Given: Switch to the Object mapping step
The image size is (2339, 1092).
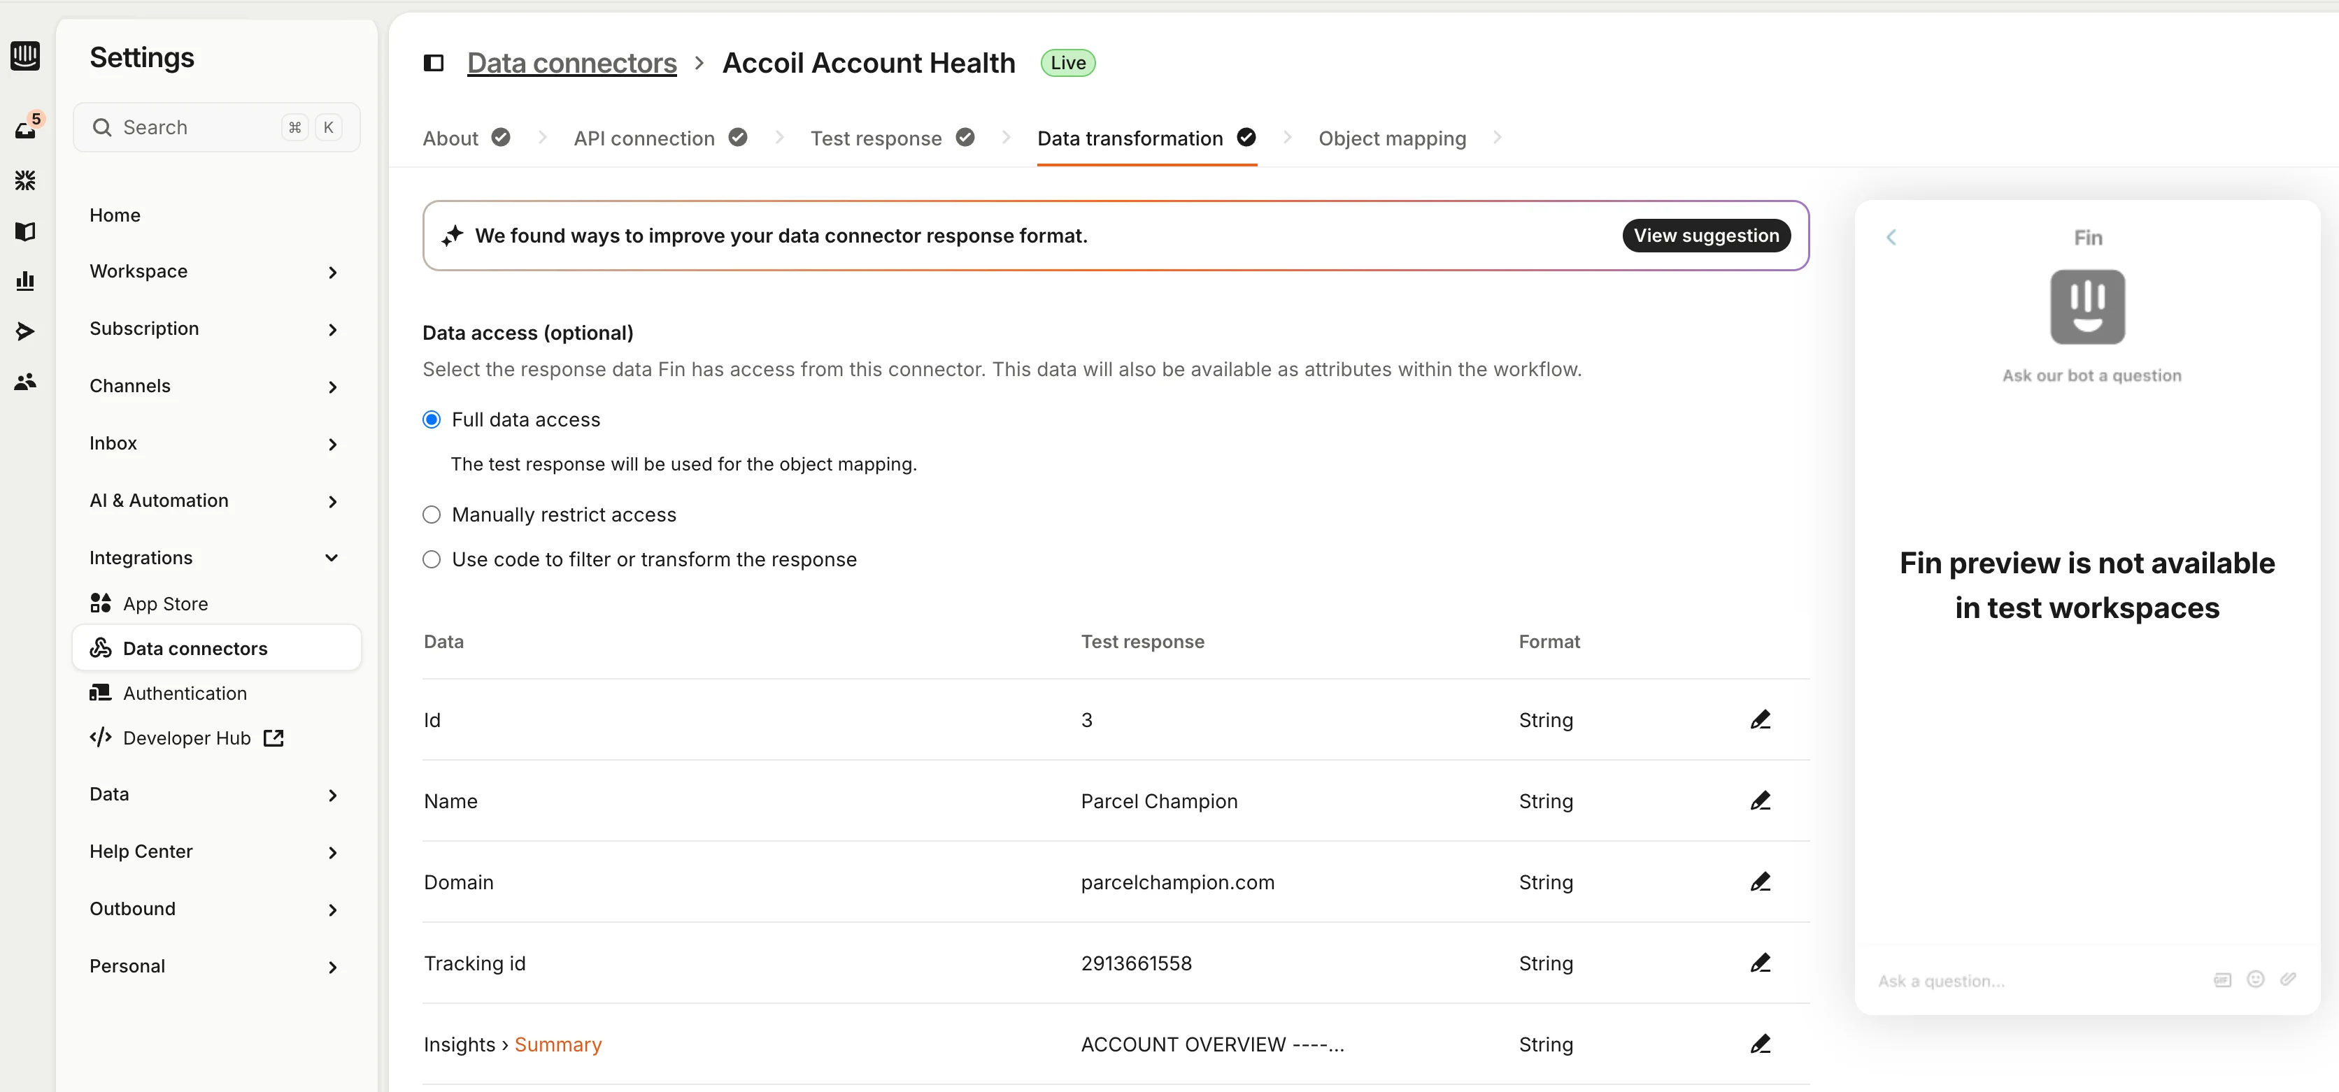Looking at the screenshot, I should [x=1392, y=138].
